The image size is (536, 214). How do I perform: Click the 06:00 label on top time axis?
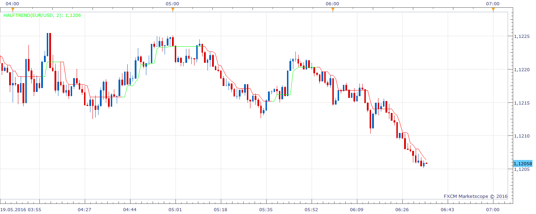coord(333,4)
